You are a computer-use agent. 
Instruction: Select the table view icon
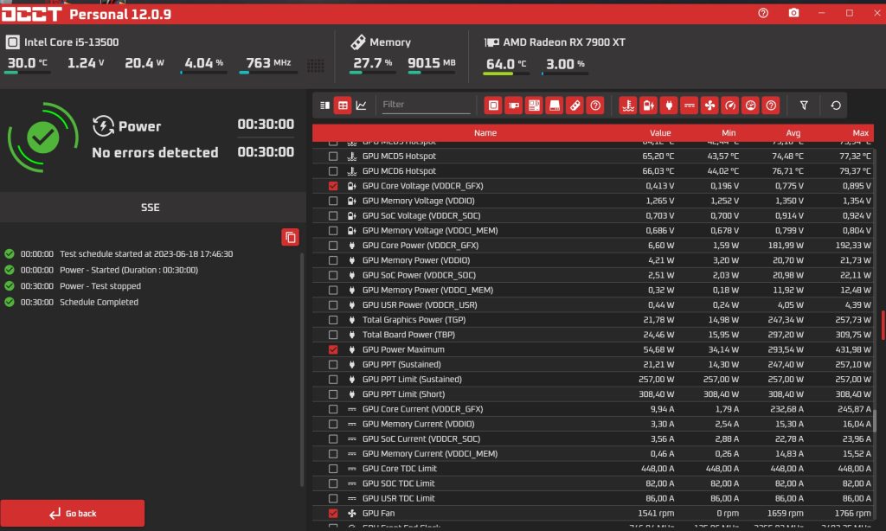(343, 106)
